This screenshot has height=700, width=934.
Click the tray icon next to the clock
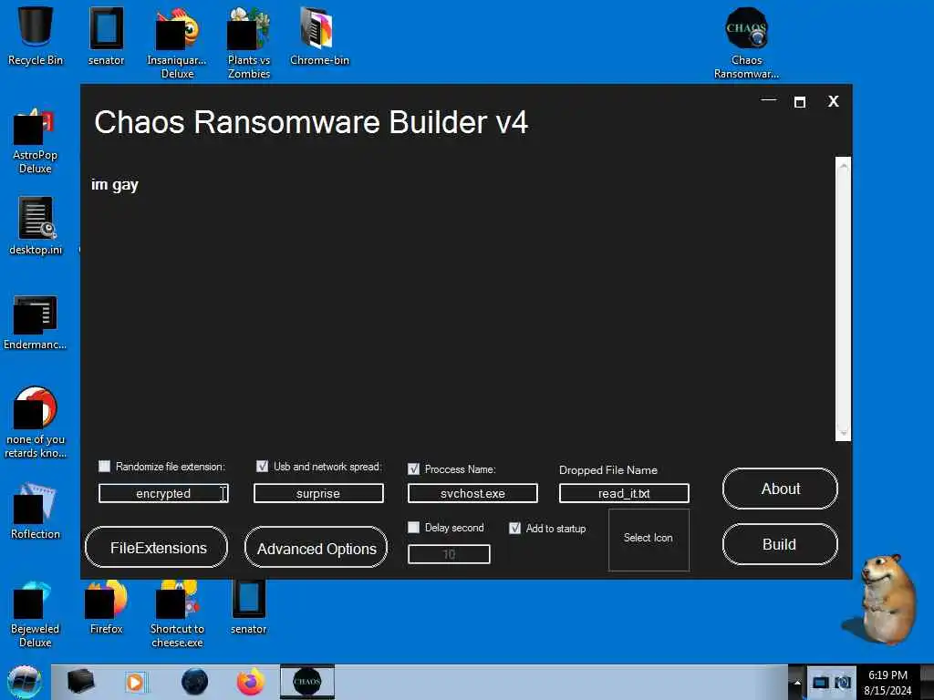(843, 682)
